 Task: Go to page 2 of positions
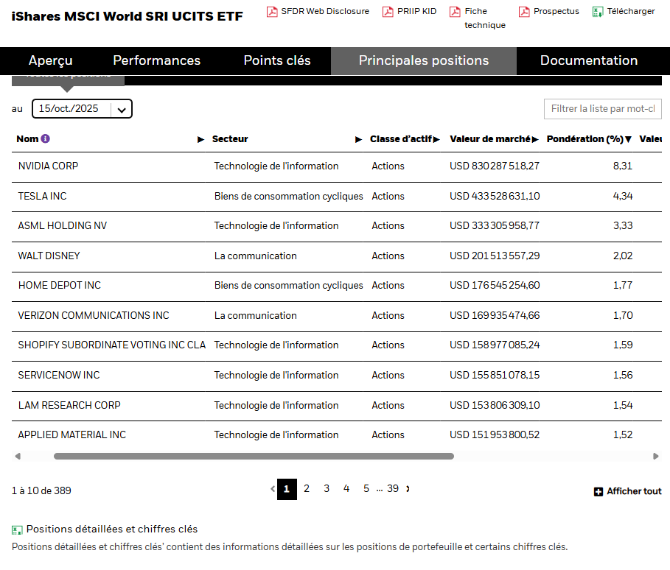[307, 488]
